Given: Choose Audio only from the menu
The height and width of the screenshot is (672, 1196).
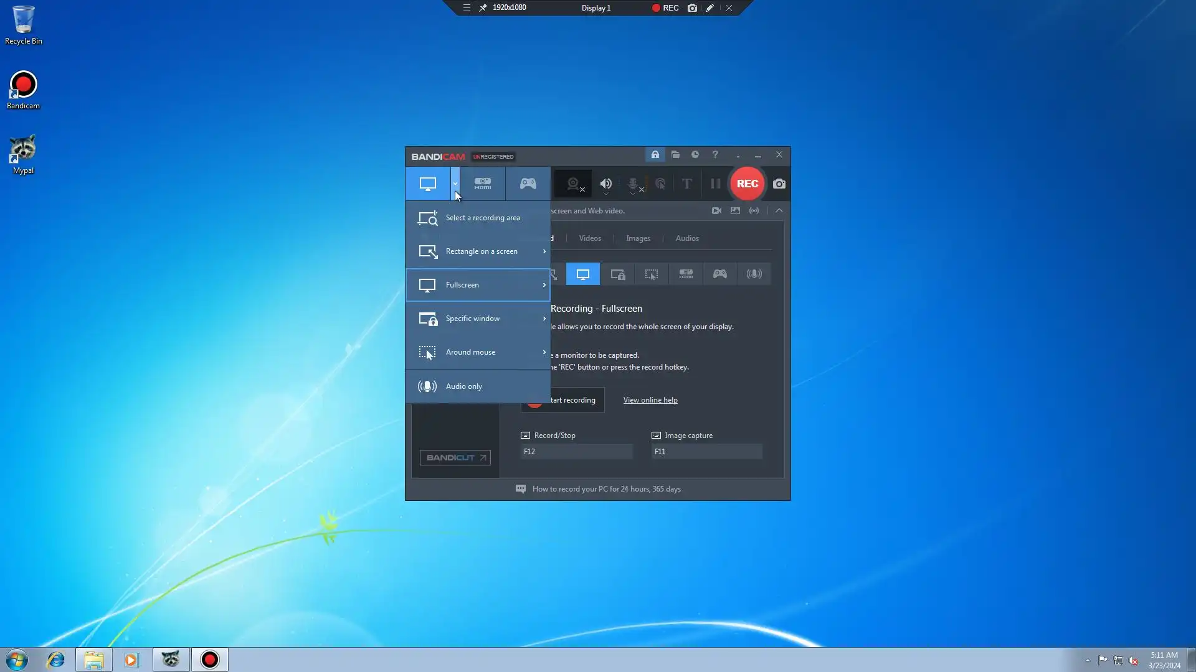Looking at the screenshot, I should [x=463, y=386].
